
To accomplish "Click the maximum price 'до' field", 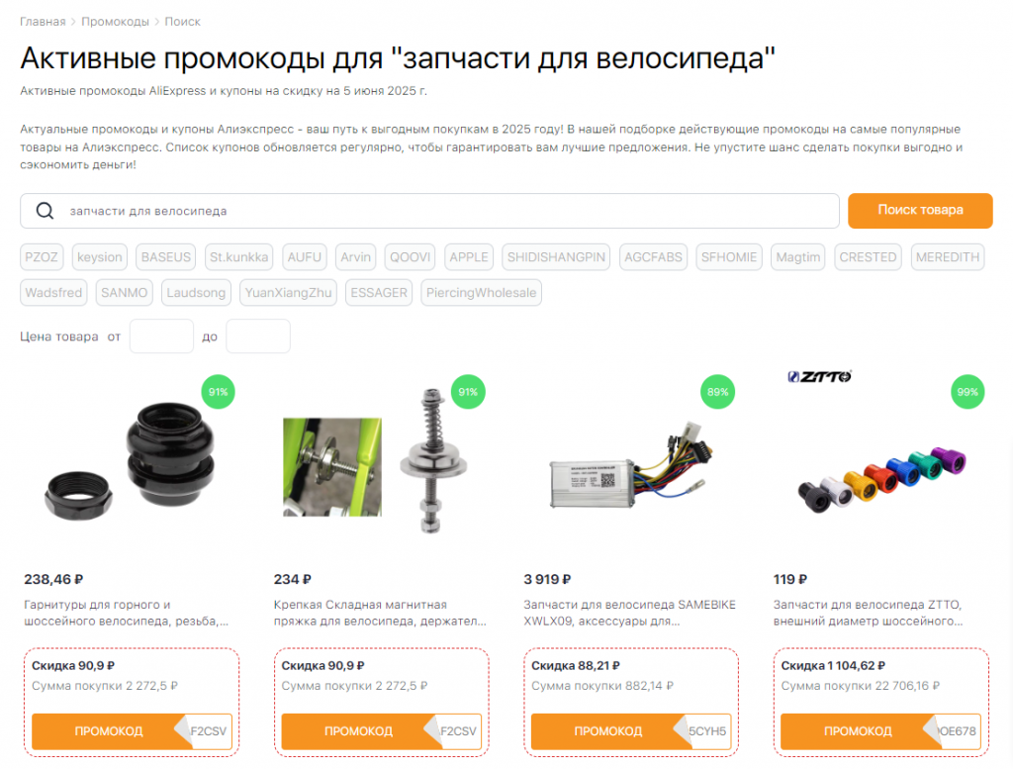I will click(x=258, y=336).
